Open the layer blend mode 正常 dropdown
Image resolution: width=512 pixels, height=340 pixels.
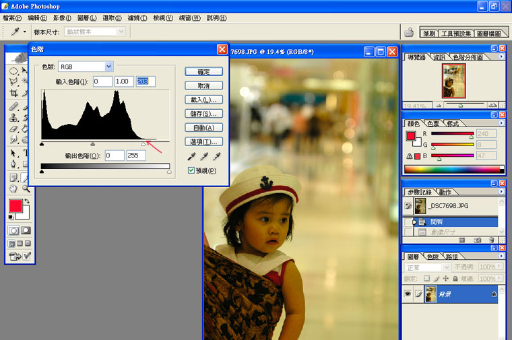(427, 267)
